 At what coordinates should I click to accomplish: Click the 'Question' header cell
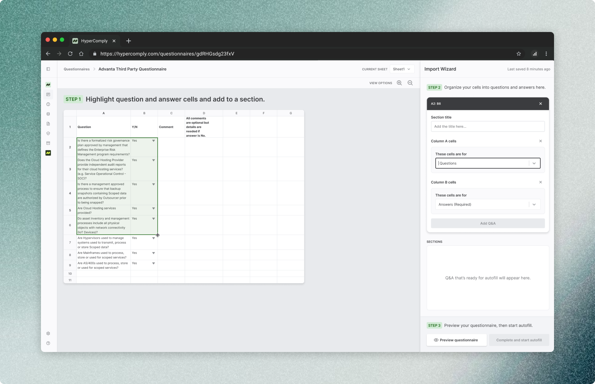tap(104, 127)
